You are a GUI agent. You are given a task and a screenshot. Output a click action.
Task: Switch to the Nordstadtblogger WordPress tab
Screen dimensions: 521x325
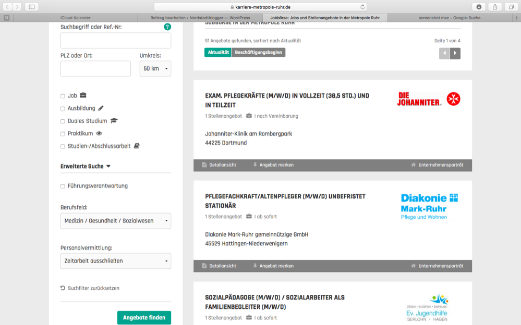click(x=200, y=18)
